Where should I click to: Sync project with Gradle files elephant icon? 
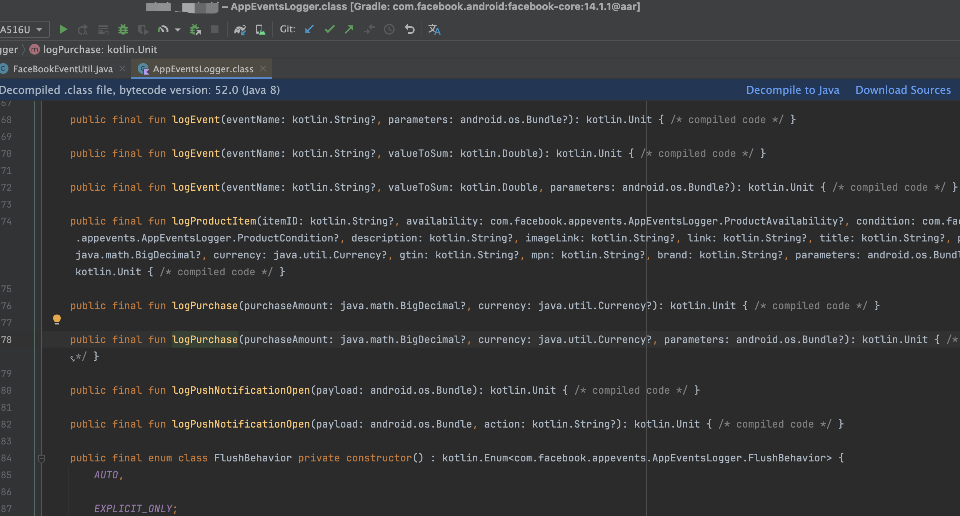240,30
